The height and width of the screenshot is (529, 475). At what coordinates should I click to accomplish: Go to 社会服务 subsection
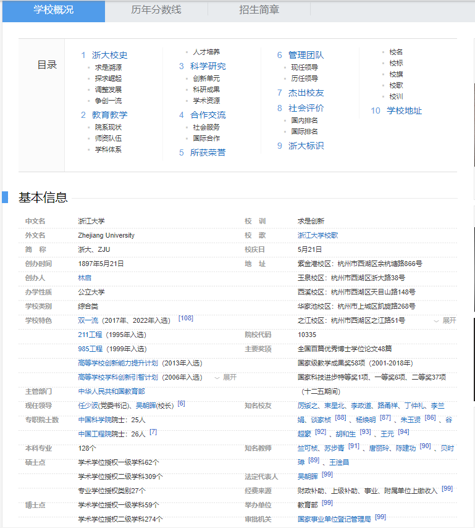(206, 127)
